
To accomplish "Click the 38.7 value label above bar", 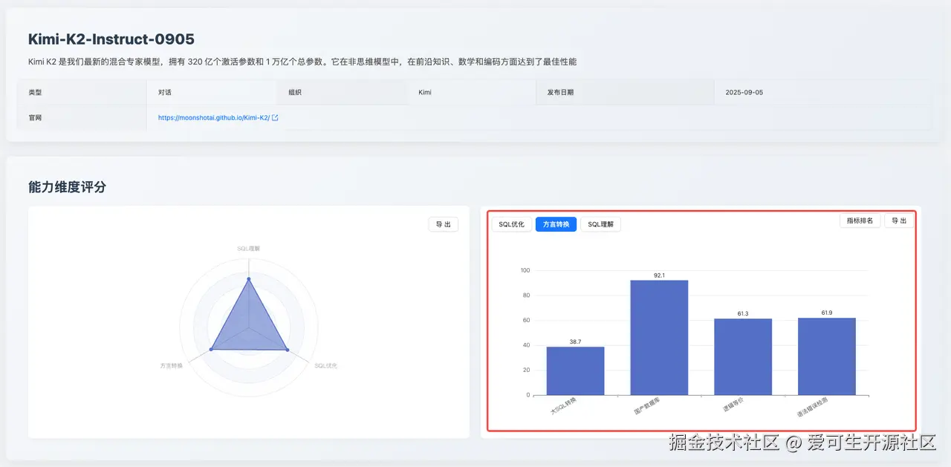I will tap(575, 342).
